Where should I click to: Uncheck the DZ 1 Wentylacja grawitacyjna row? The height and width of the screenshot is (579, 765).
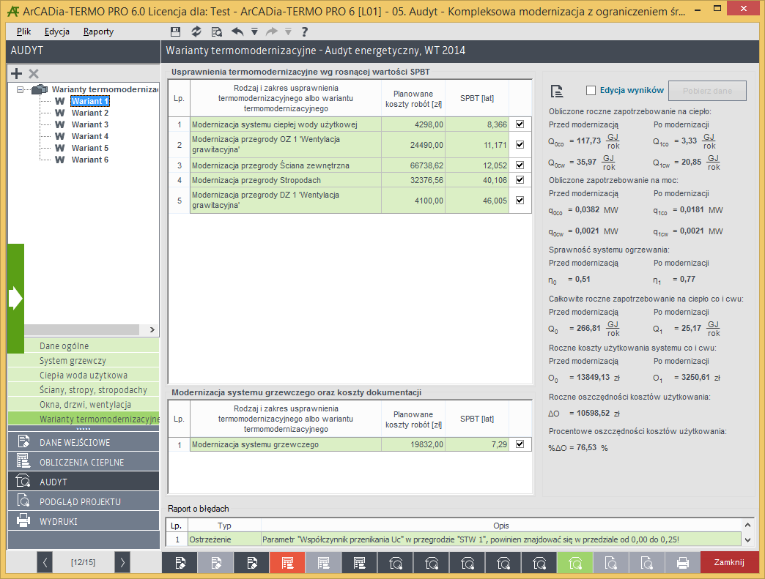[x=520, y=201]
